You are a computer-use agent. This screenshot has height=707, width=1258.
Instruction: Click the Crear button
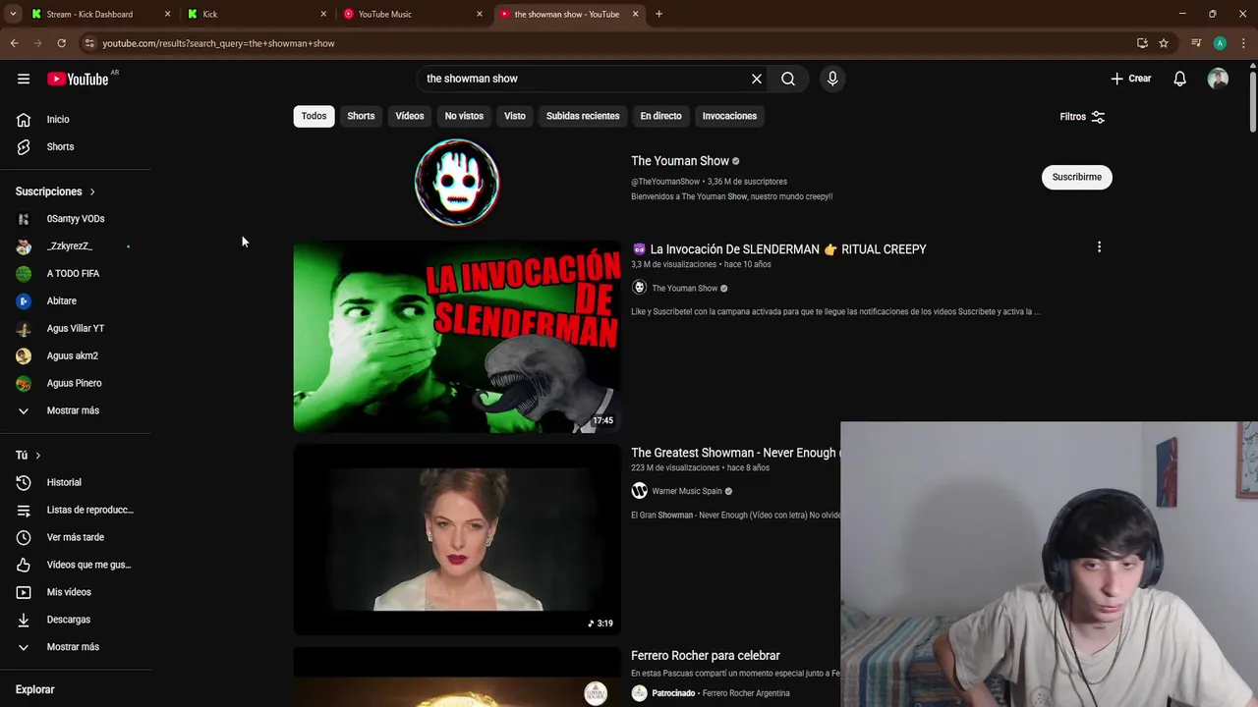pyautogui.click(x=1130, y=79)
